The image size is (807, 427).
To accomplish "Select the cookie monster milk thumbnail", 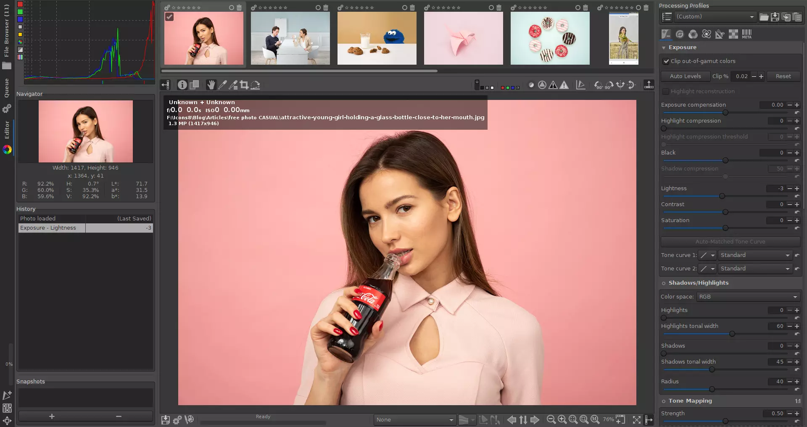I will coord(377,38).
